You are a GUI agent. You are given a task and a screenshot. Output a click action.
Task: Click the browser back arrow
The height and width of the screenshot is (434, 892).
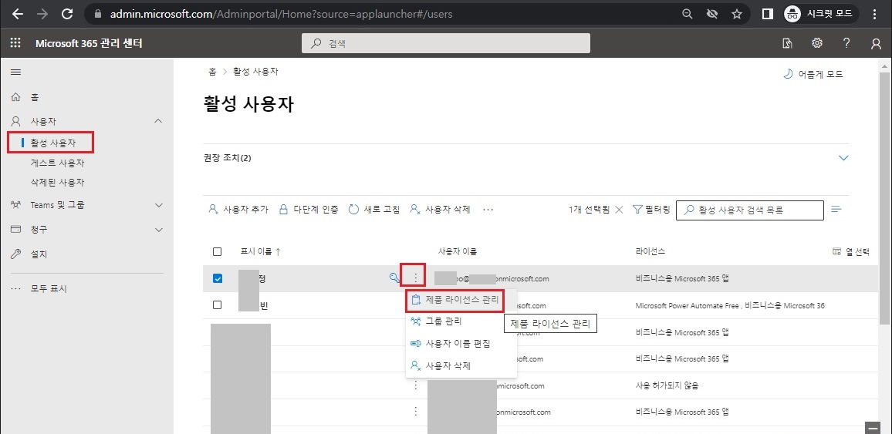click(x=18, y=14)
